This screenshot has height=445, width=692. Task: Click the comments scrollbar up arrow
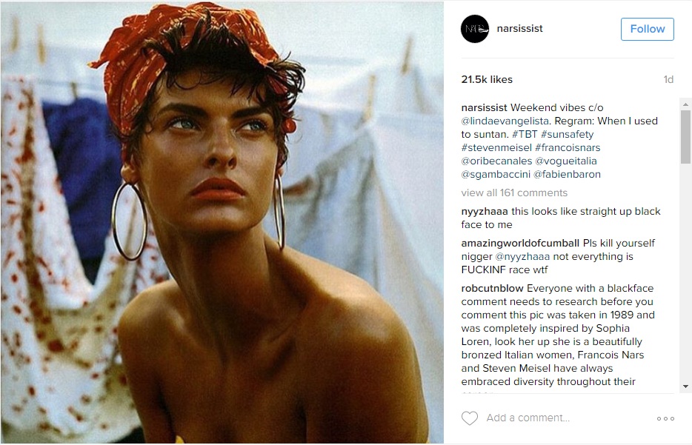pos(685,104)
